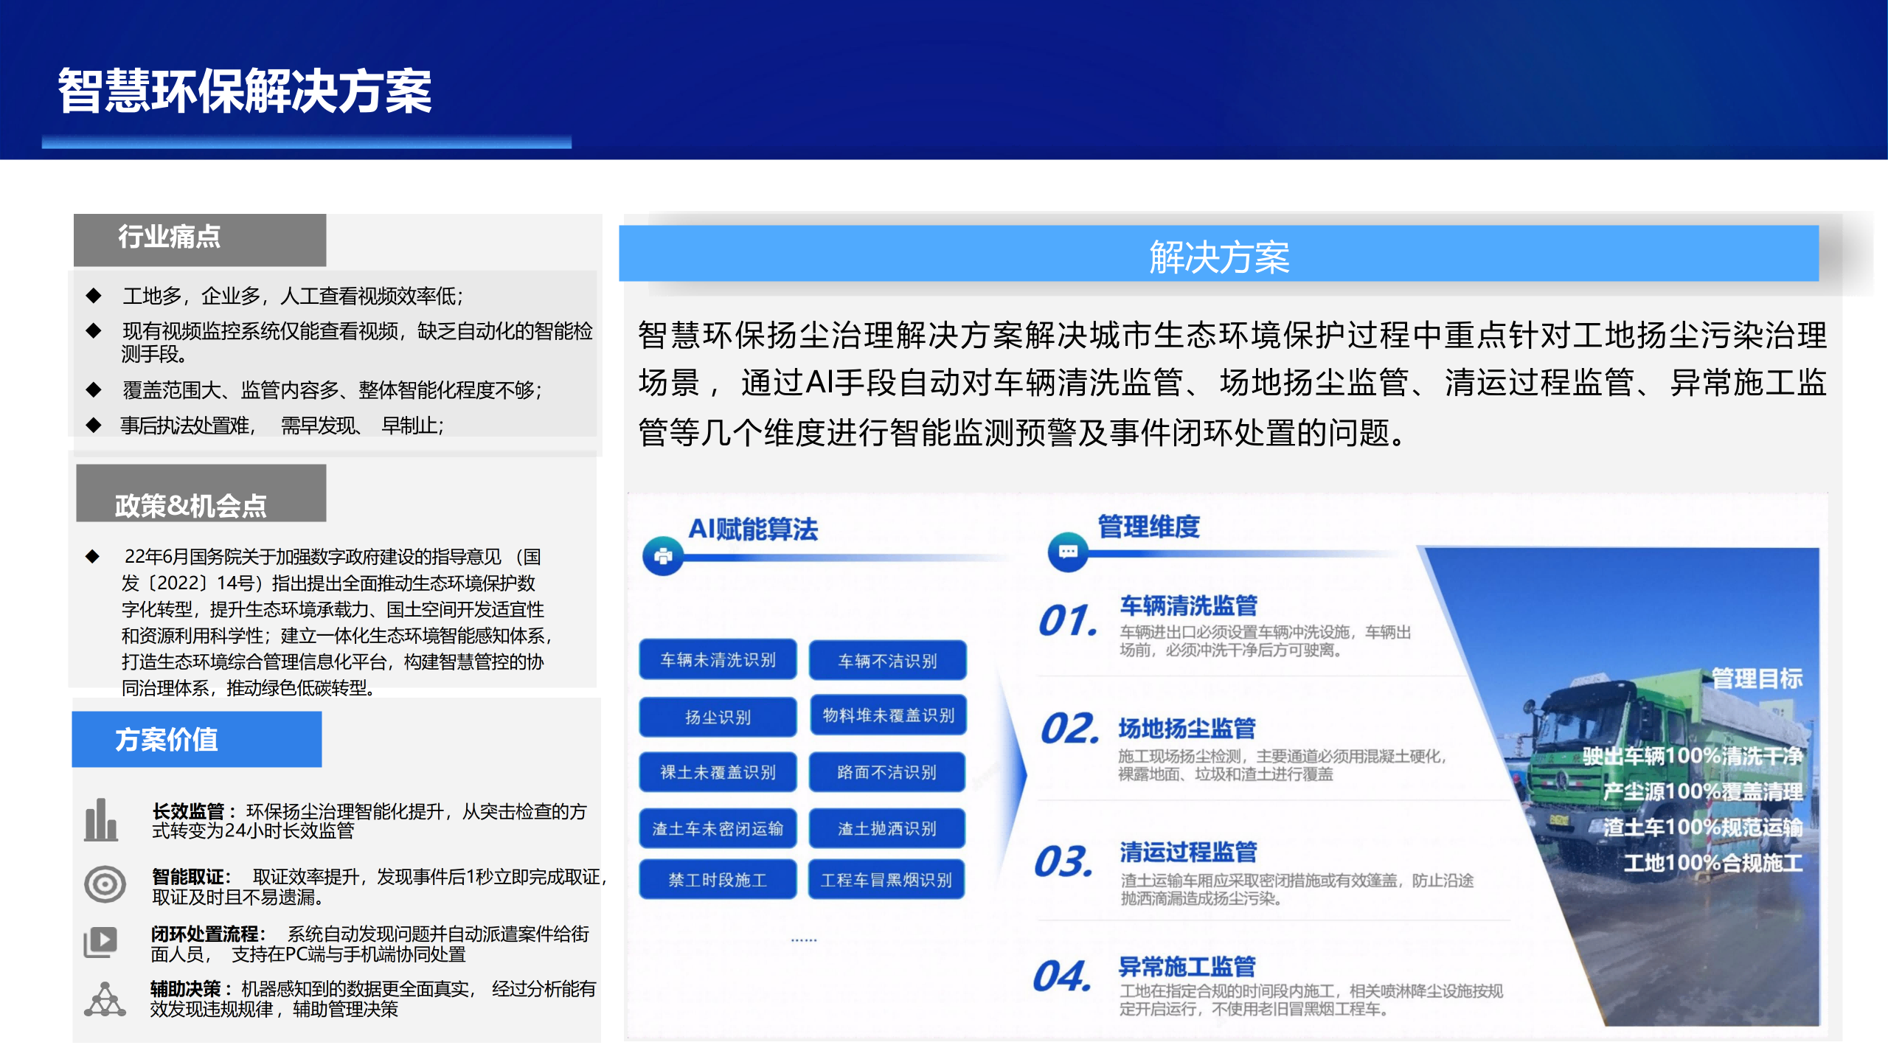
Task: Select the 禁工时段施工 button
Action: (718, 880)
